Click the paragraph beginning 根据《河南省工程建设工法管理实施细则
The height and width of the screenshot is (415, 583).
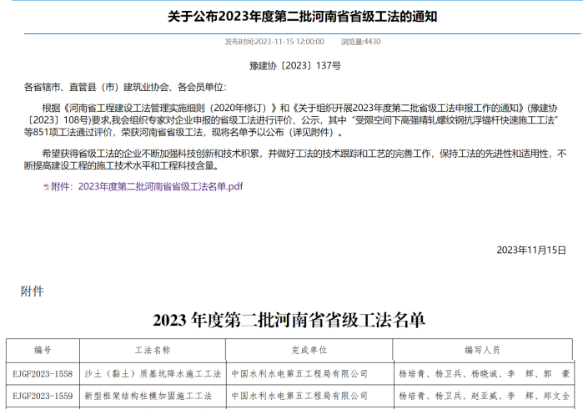[x=292, y=120]
